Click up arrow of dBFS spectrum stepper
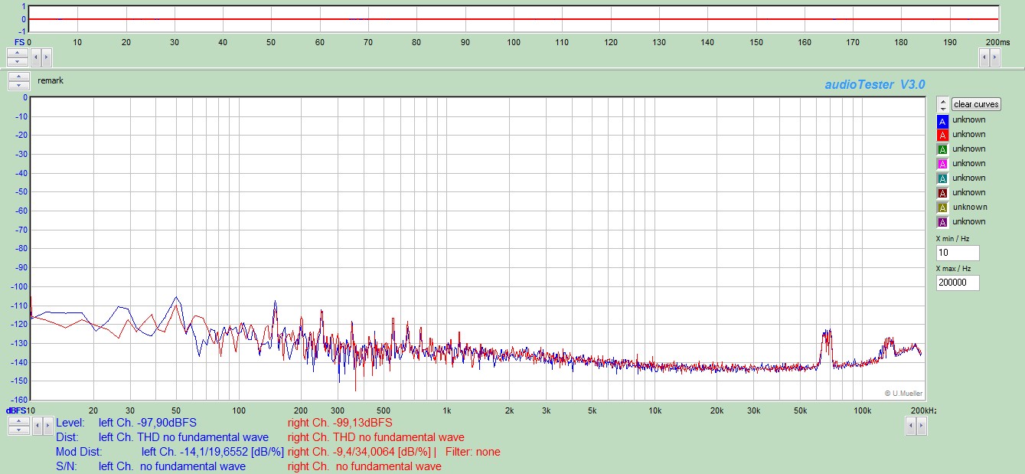The image size is (1025, 474). point(18,422)
